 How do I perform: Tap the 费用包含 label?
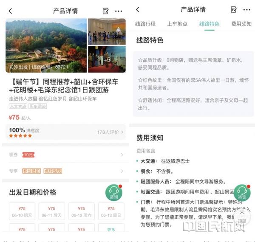146,151
